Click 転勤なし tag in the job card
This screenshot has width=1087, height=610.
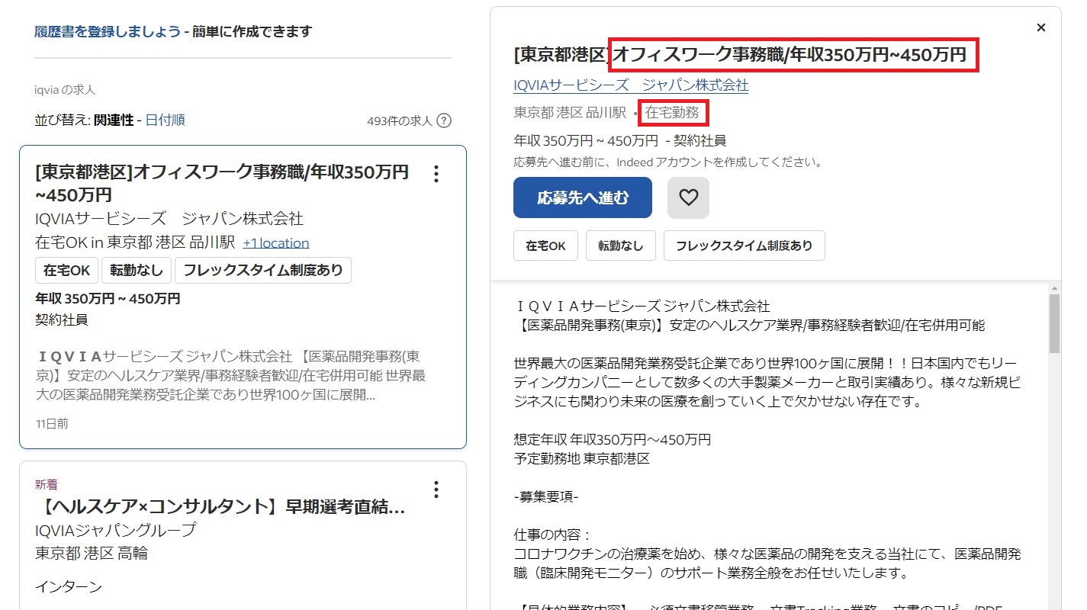pos(137,270)
